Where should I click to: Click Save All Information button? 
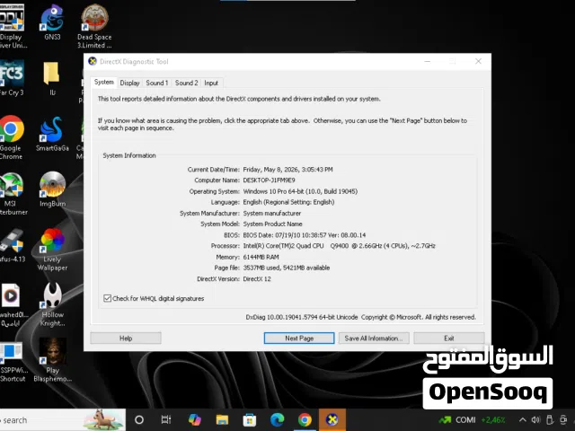click(374, 339)
